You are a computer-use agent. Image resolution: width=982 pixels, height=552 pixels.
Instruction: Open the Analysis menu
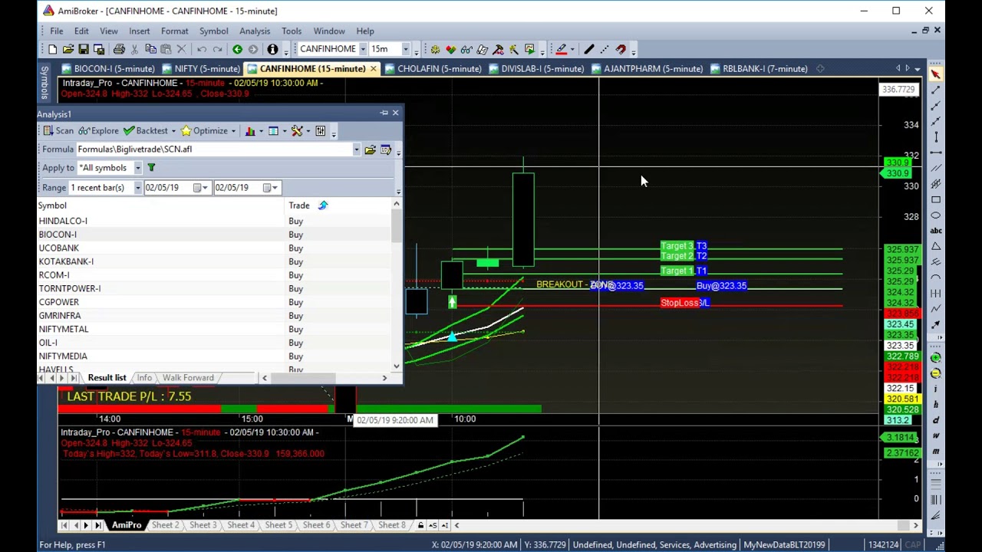point(255,31)
